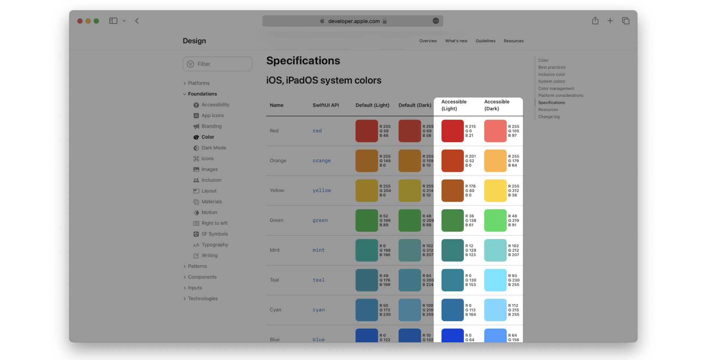This screenshot has width=707, height=360.
Task: Show tab overview icon
Action: pos(626,21)
